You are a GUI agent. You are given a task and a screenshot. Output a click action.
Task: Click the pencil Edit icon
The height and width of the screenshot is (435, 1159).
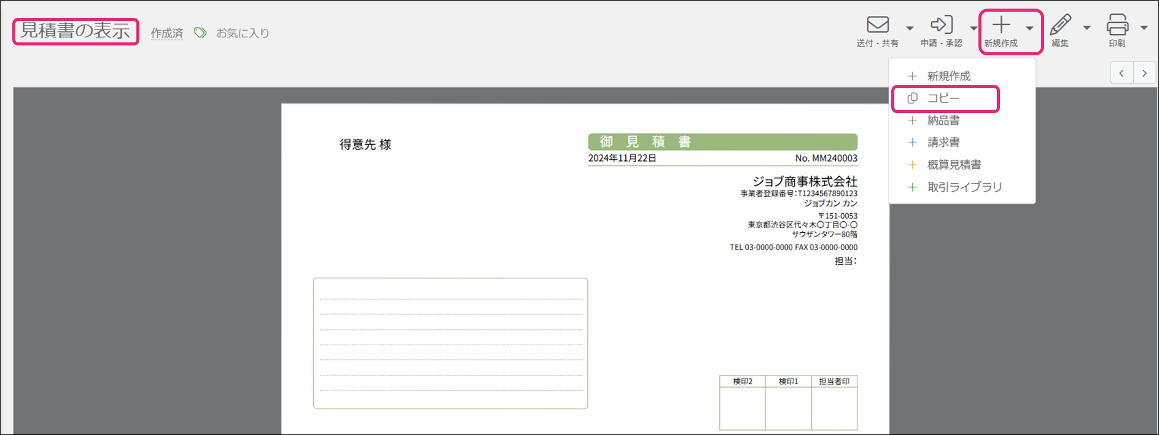(x=1060, y=25)
